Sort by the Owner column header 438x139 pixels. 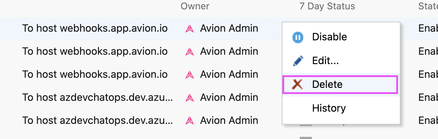pos(195,6)
